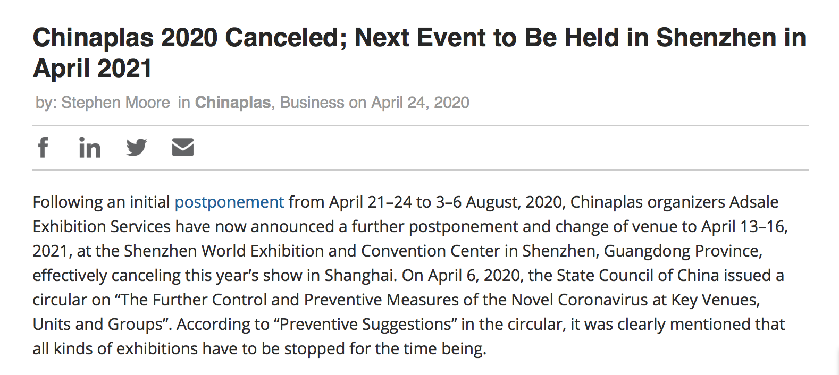Tweet this article via the Twitter icon

(x=137, y=147)
